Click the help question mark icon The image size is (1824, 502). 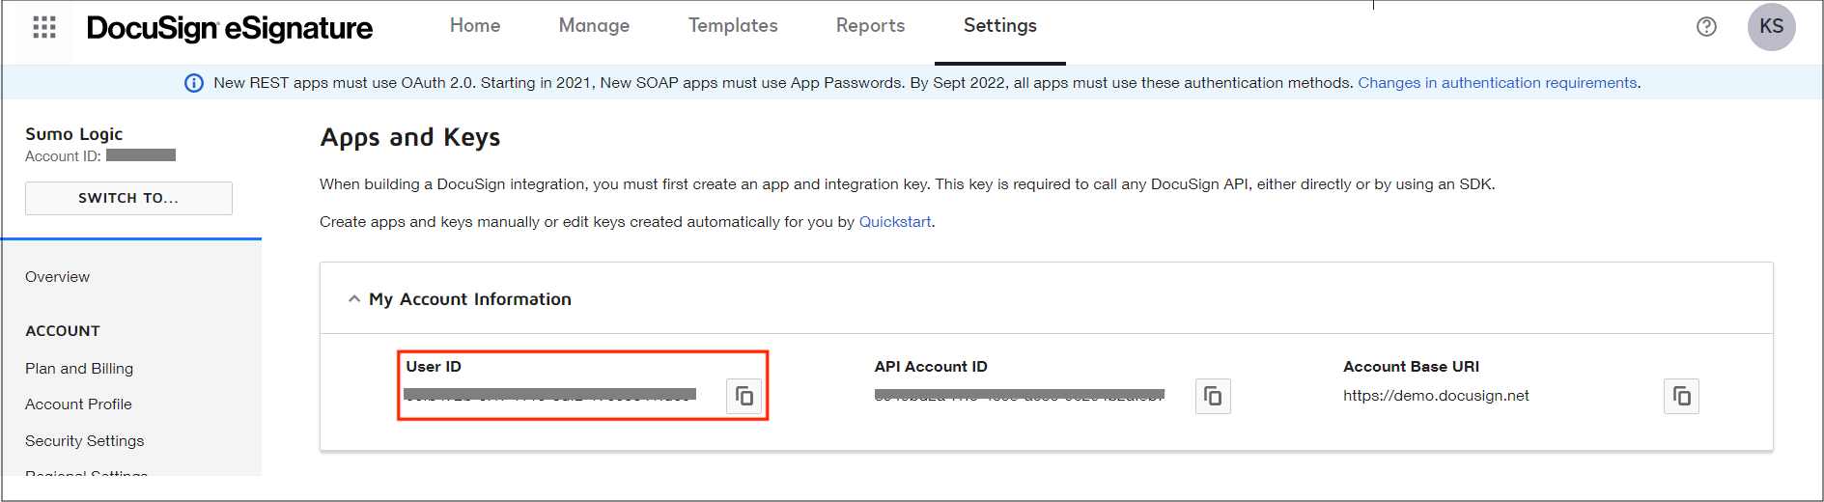pyautogui.click(x=1706, y=27)
